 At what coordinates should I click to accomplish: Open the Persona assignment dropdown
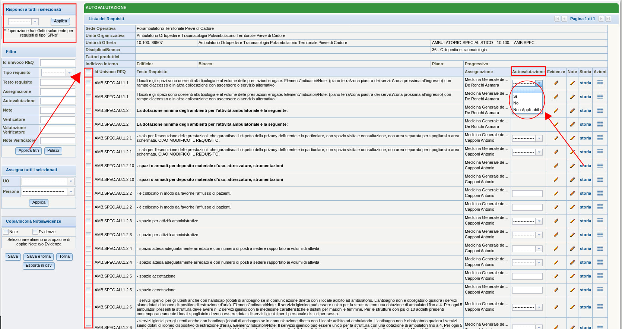pos(71,192)
